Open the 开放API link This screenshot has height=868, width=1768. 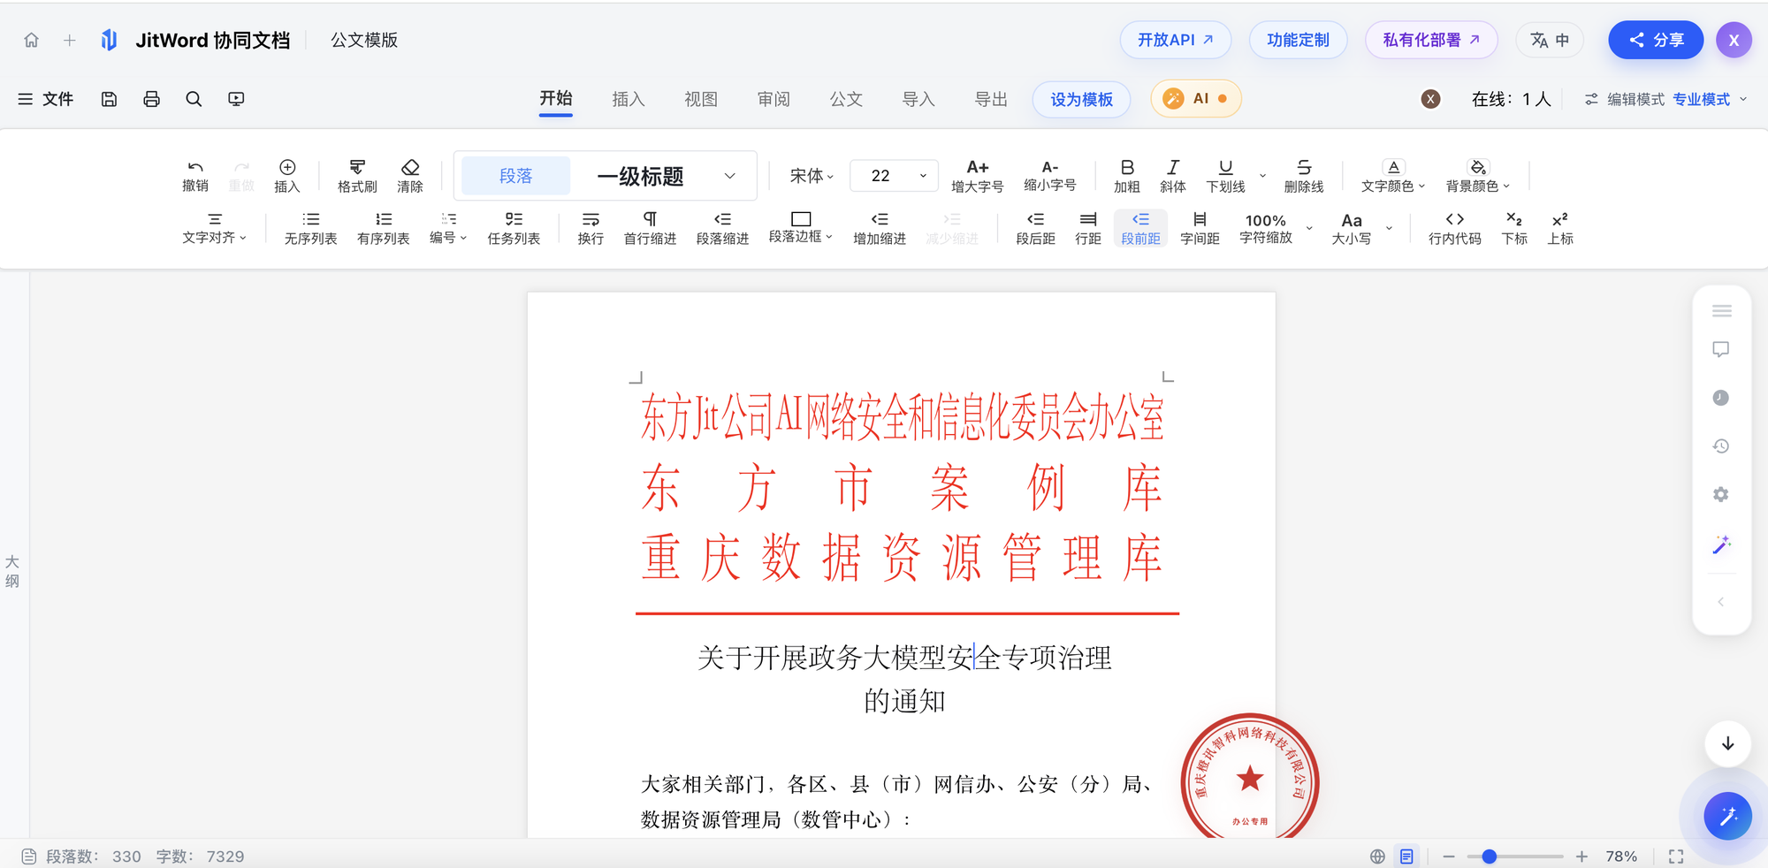point(1175,40)
